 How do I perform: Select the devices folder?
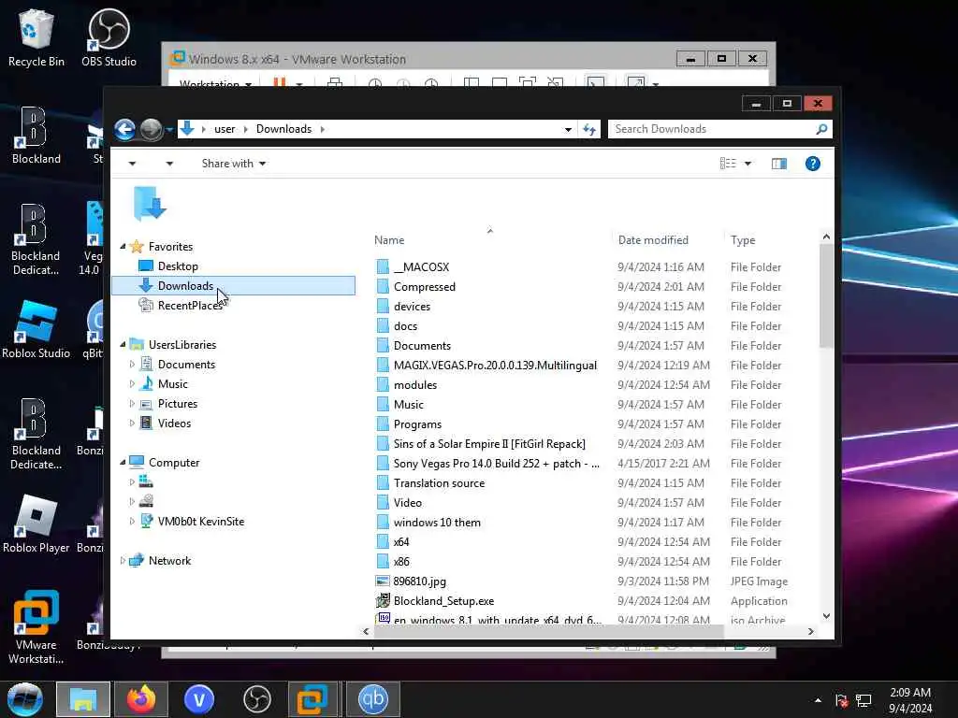coord(412,306)
